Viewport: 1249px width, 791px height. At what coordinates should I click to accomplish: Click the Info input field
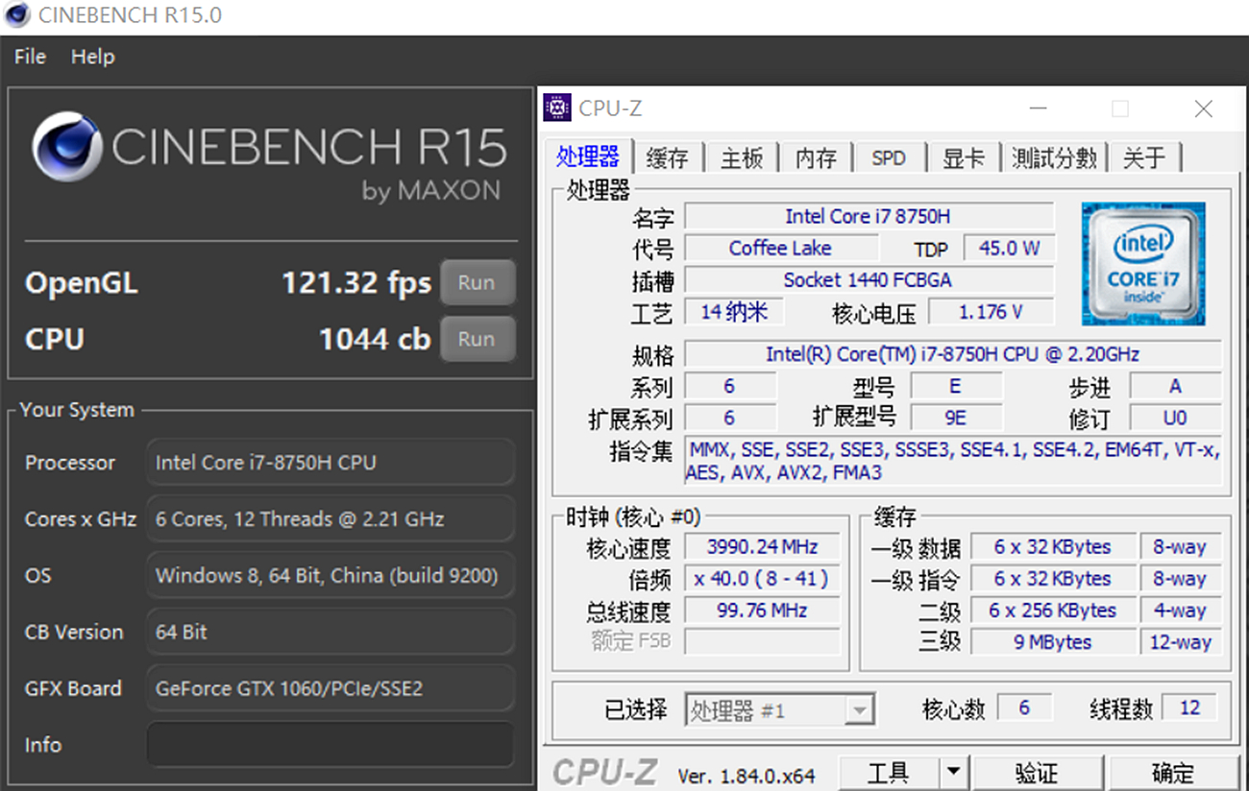(330, 745)
